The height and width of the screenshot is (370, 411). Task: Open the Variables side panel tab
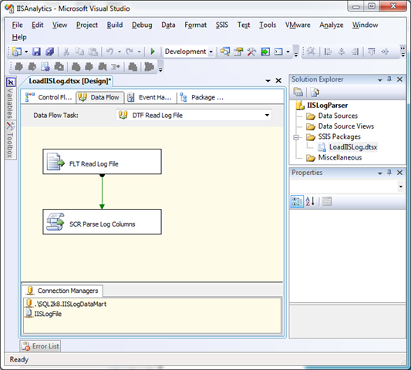[11, 97]
